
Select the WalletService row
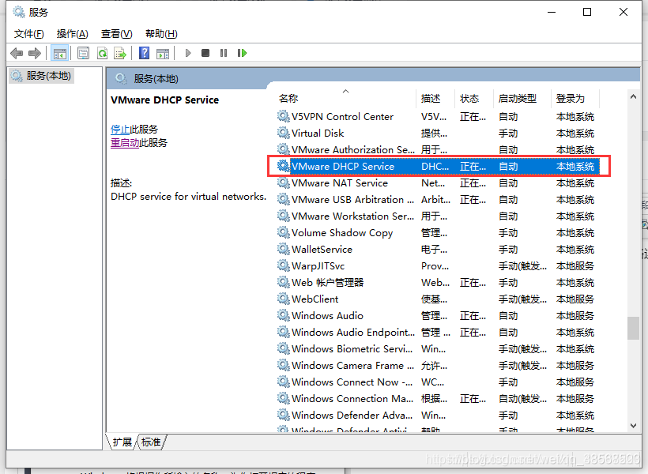coord(438,250)
